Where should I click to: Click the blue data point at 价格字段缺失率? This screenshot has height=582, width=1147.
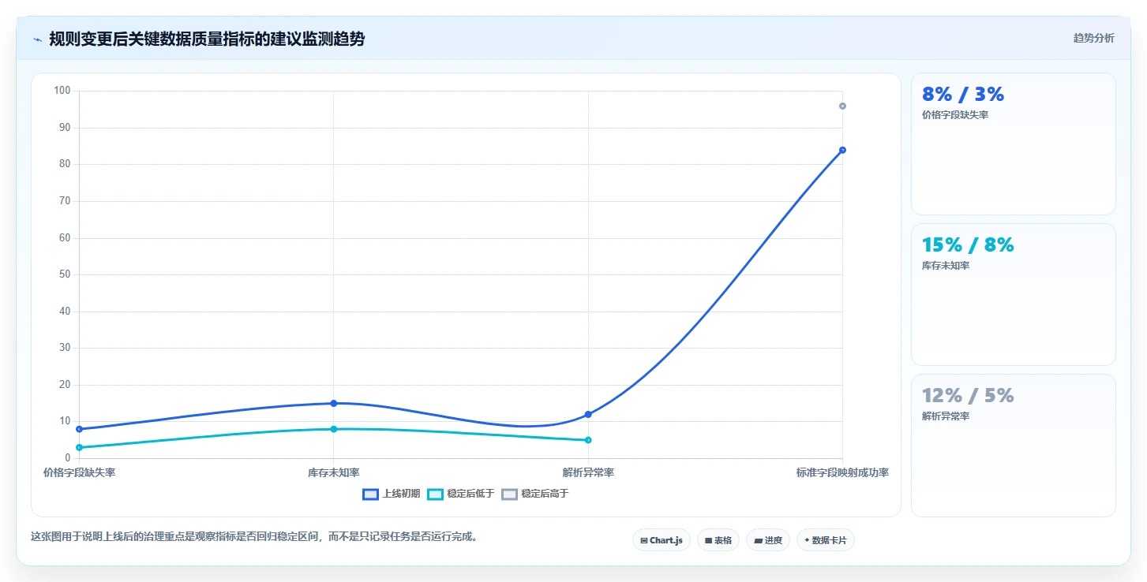click(x=79, y=429)
